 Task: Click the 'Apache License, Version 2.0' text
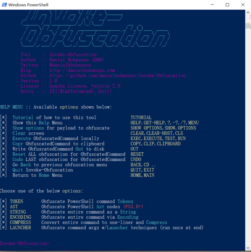click(85, 86)
